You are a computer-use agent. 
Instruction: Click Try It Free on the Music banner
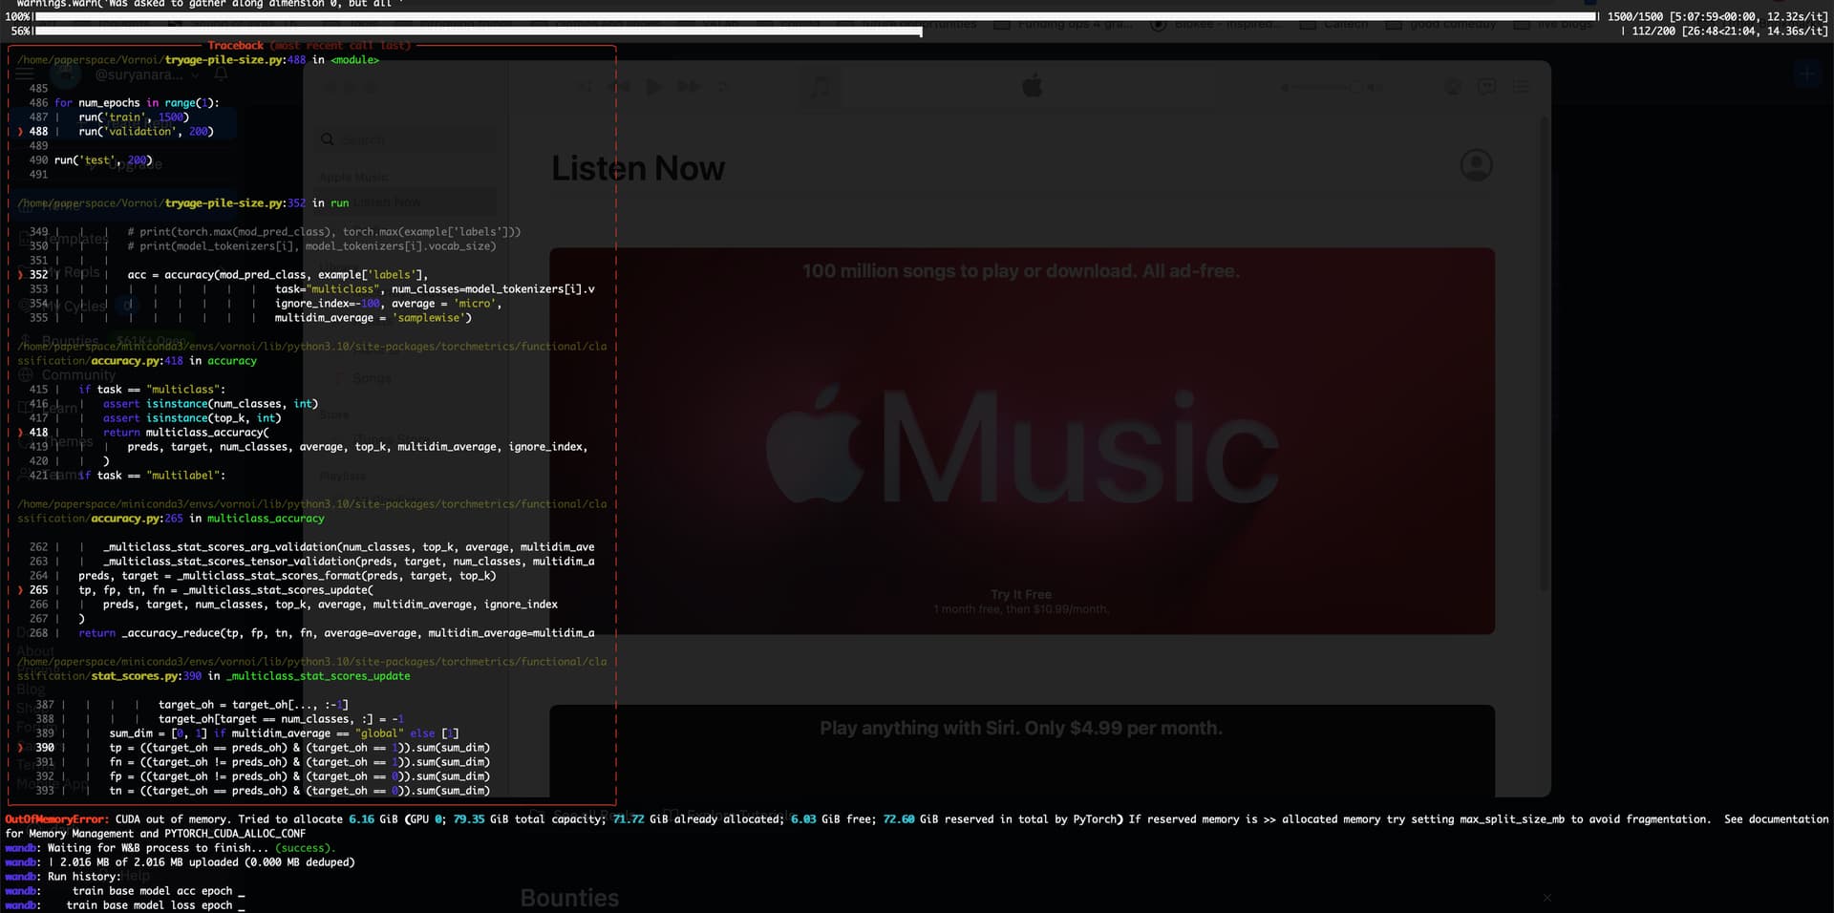click(1021, 594)
